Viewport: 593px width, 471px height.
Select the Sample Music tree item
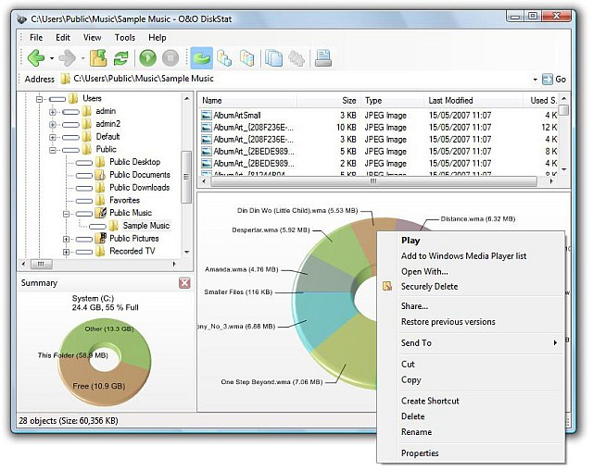pos(146,226)
